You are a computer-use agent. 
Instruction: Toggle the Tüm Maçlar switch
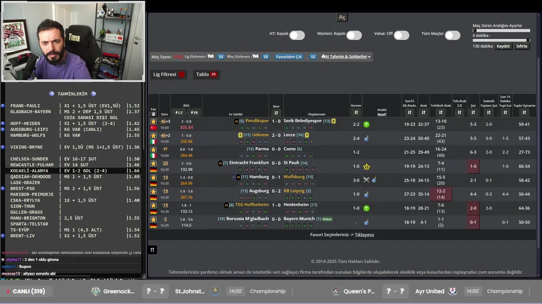point(452,35)
